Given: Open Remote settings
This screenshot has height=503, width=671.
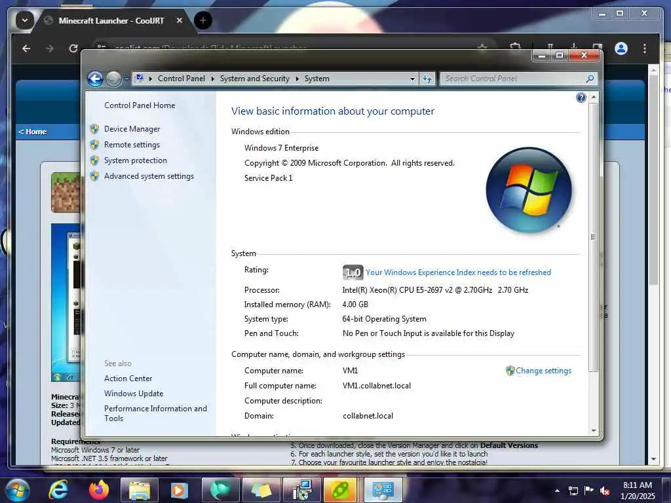Looking at the screenshot, I should pyautogui.click(x=132, y=145).
